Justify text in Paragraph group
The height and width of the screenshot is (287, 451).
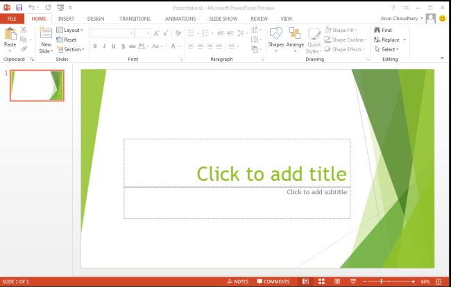[219, 46]
